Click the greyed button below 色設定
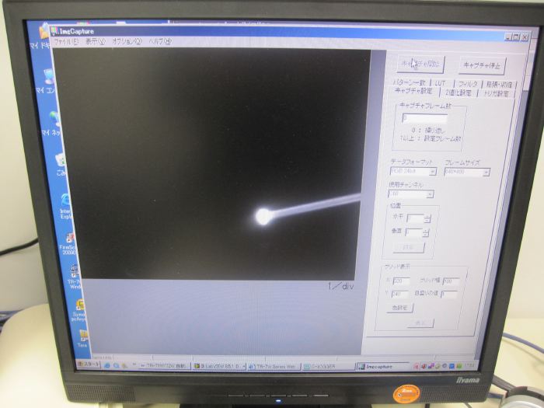The image size is (544, 408). [x=420, y=323]
